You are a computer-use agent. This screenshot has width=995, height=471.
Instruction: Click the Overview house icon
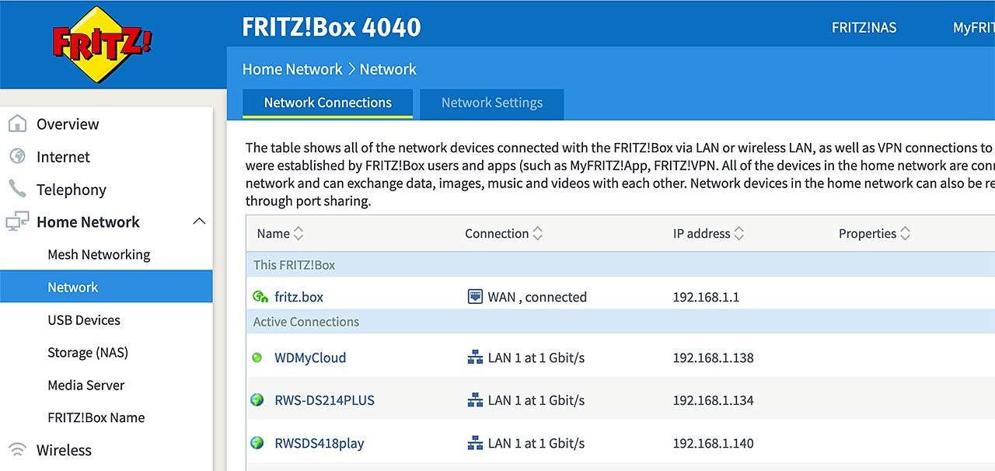(17, 124)
